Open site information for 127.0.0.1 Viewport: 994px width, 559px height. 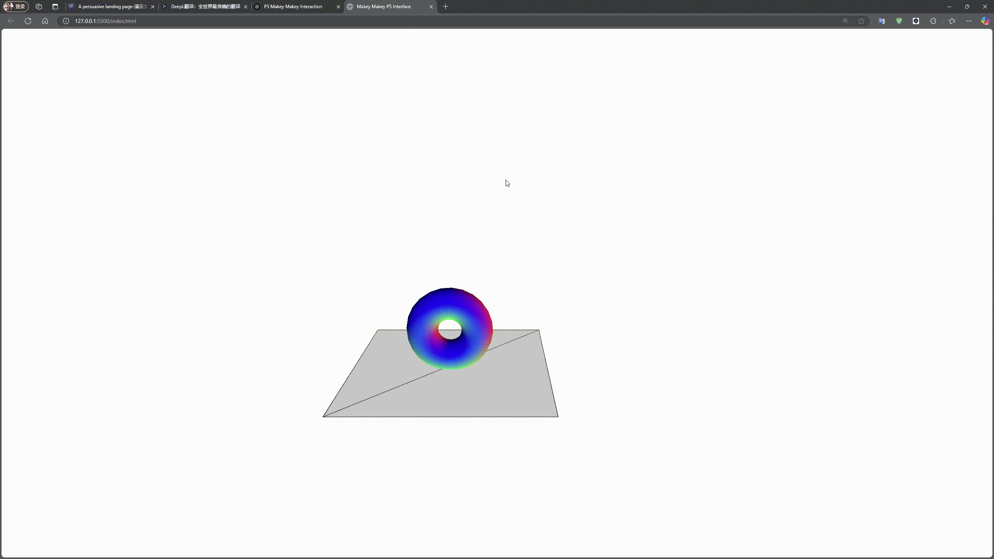click(x=65, y=21)
